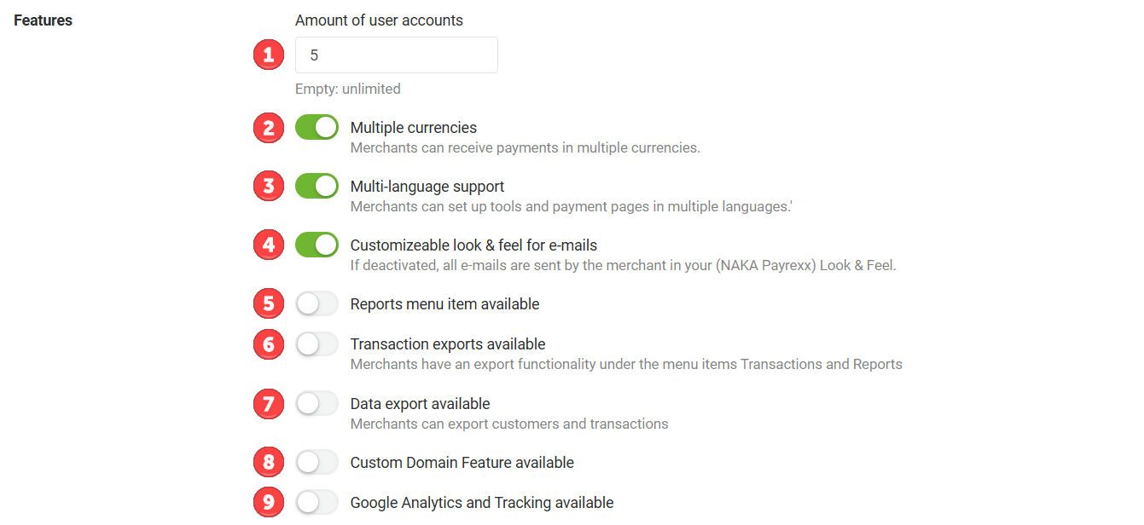Click the Features section heading
This screenshot has height=525, width=1144.
[44, 20]
